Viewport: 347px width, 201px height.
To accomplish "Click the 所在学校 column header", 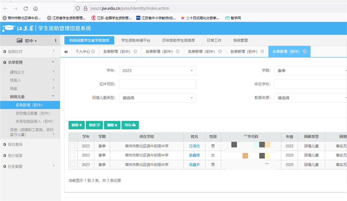I will [x=146, y=137].
